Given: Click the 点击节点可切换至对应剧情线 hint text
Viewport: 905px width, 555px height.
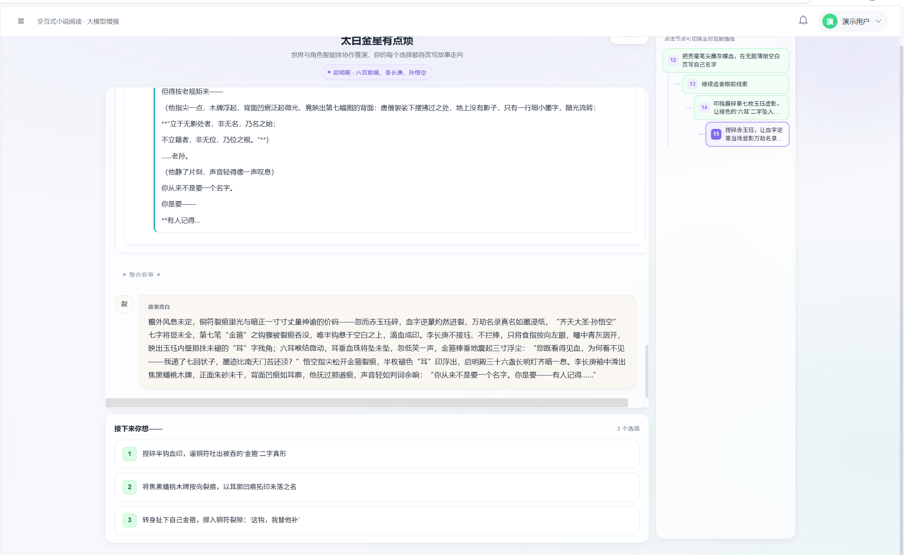Looking at the screenshot, I should 699,39.
